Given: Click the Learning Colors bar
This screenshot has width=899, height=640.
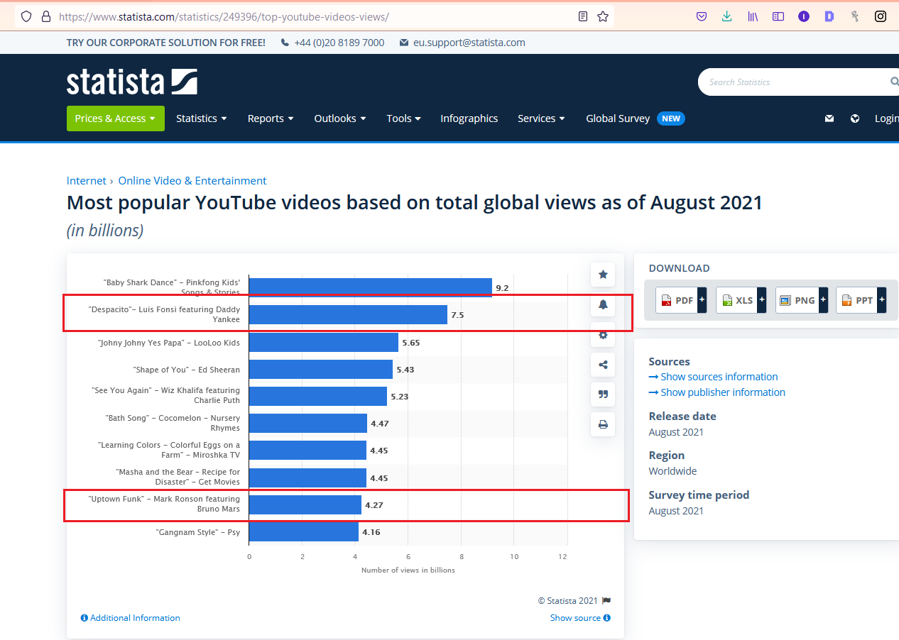Looking at the screenshot, I should tap(307, 450).
